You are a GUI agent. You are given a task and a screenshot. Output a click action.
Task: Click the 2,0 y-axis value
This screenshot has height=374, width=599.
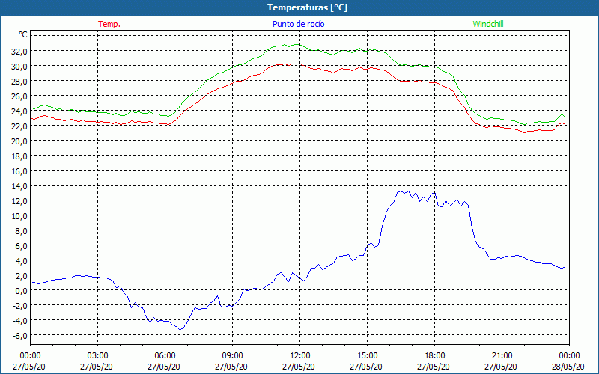pyautogui.click(x=22, y=275)
